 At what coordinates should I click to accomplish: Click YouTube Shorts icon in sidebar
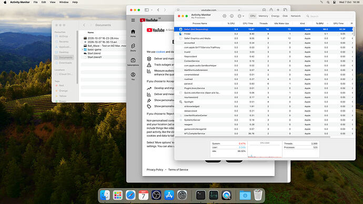tap(133, 47)
